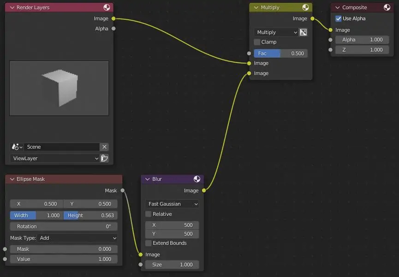399x277 pixels.
Task: Open the Mask Type Add dropdown
Action: click(78, 238)
